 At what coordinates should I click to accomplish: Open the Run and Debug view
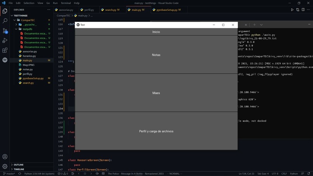[5, 40]
